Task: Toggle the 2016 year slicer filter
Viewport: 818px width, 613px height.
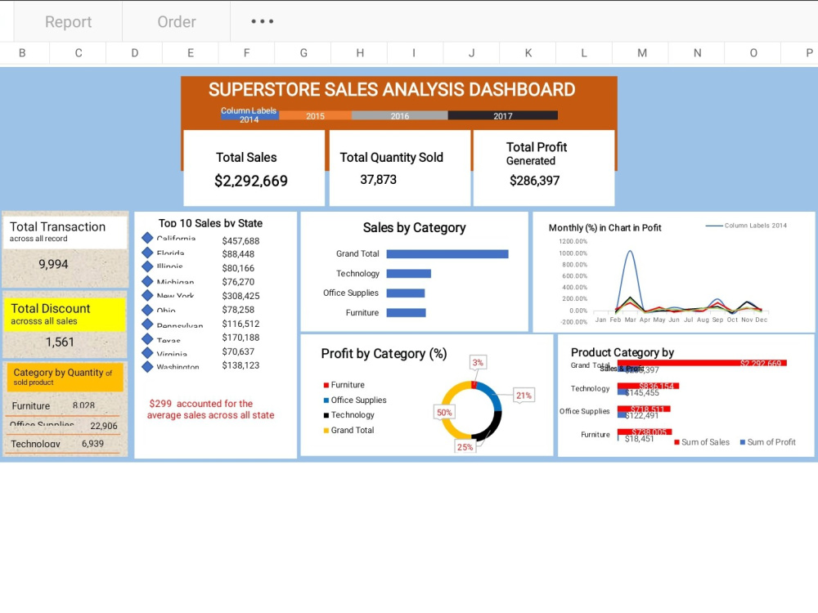Action: click(399, 115)
